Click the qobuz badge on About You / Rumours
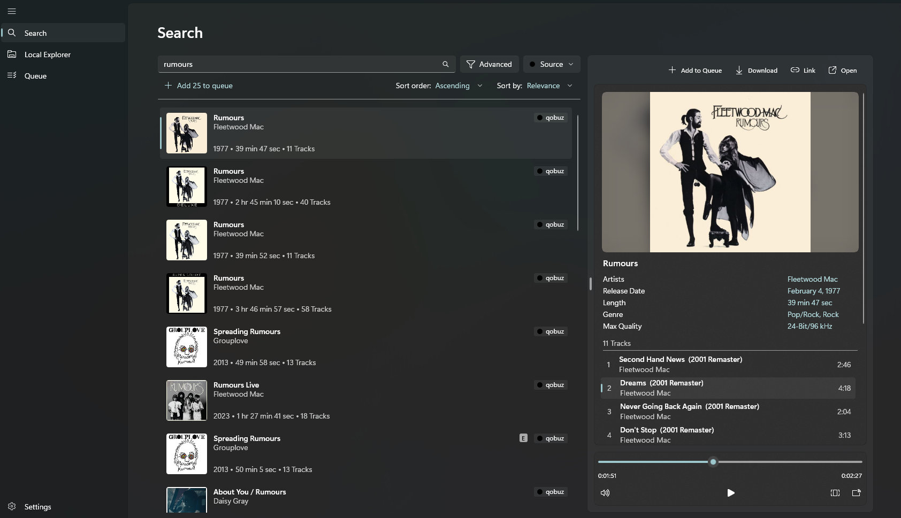 point(551,492)
